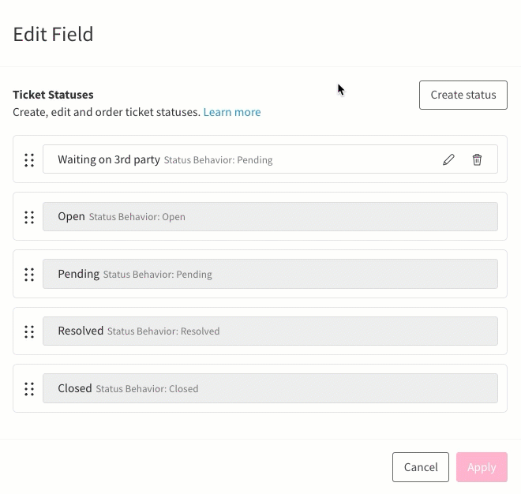Click the drag handle beside Open status
The image size is (521, 494).
(x=29, y=217)
